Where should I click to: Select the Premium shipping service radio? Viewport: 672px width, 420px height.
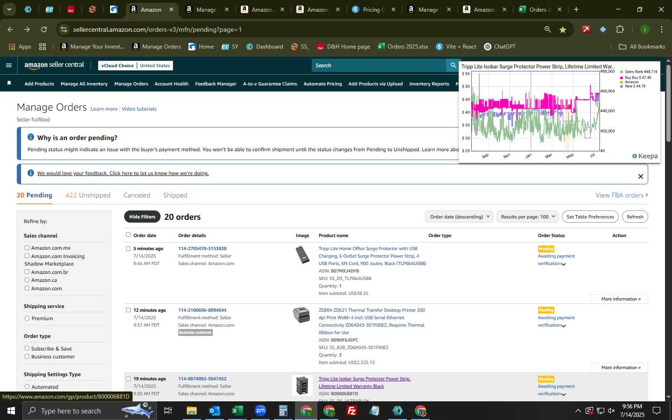pyautogui.click(x=27, y=318)
